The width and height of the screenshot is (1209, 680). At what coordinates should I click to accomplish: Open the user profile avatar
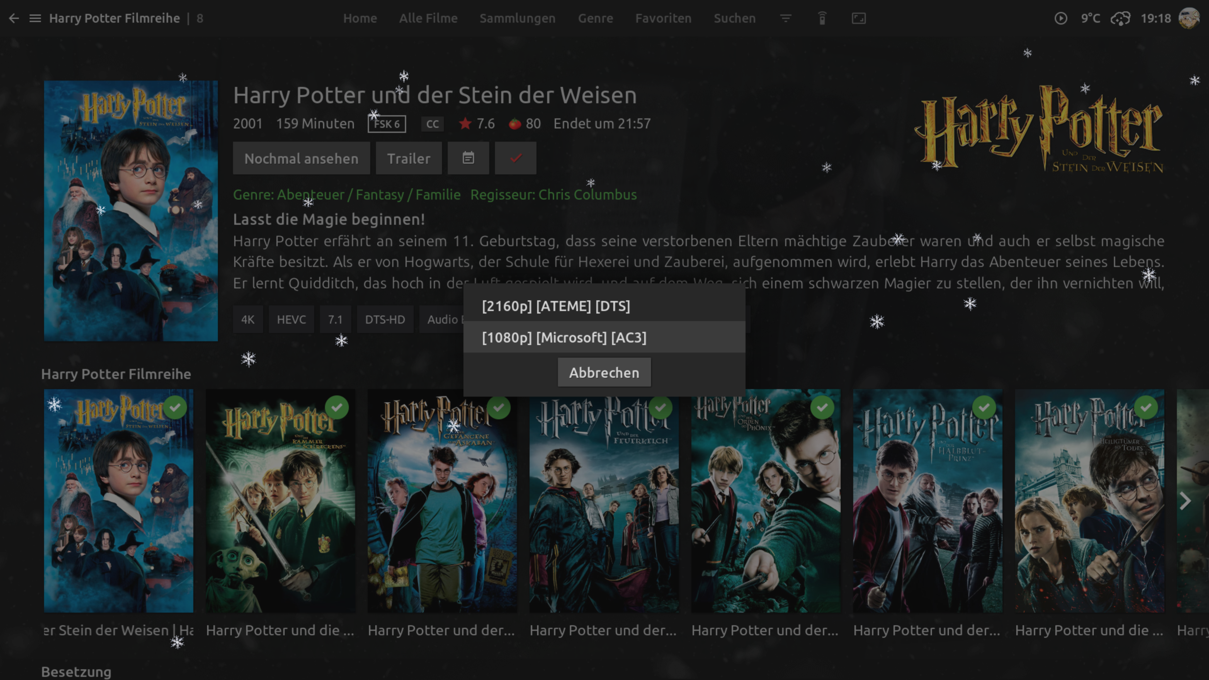pos(1189,18)
